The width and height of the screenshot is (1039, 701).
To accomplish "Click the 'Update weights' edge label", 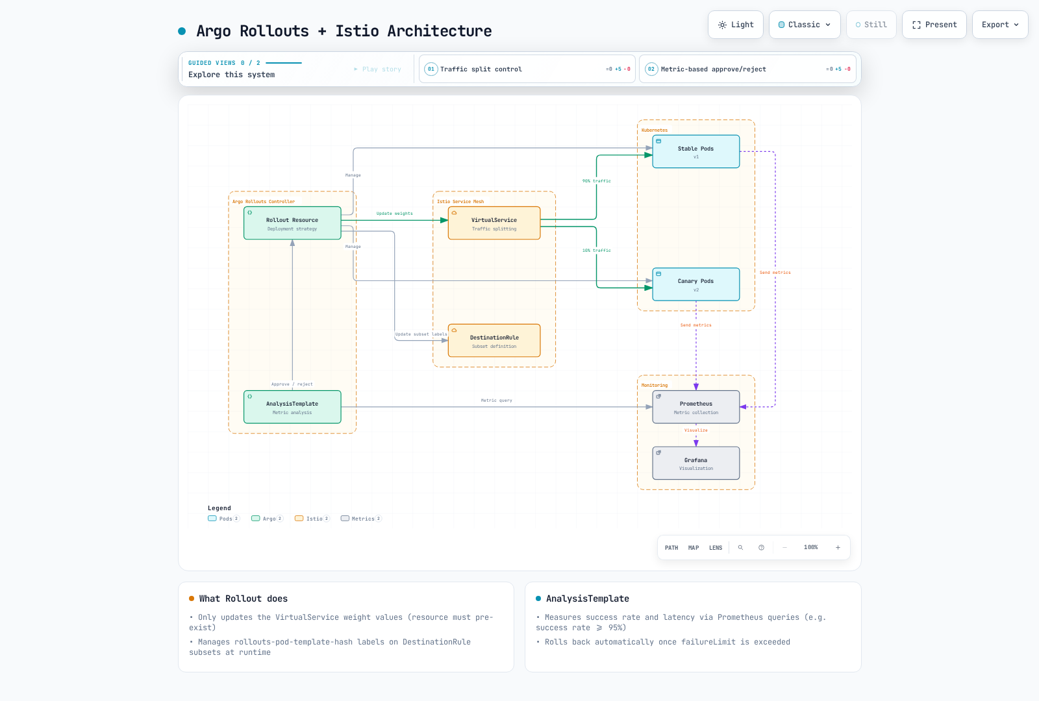I will click(x=394, y=214).
